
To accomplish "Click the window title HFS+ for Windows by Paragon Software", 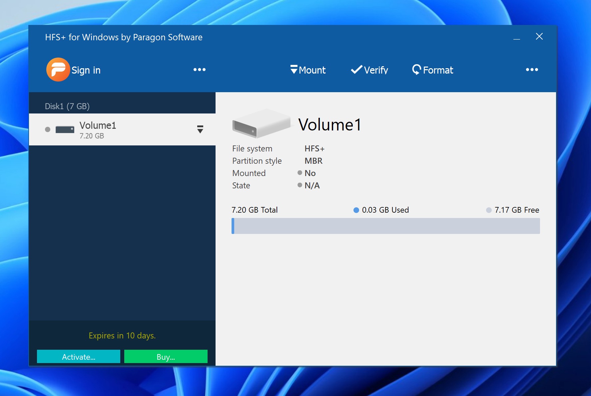I will click(124, 37).
